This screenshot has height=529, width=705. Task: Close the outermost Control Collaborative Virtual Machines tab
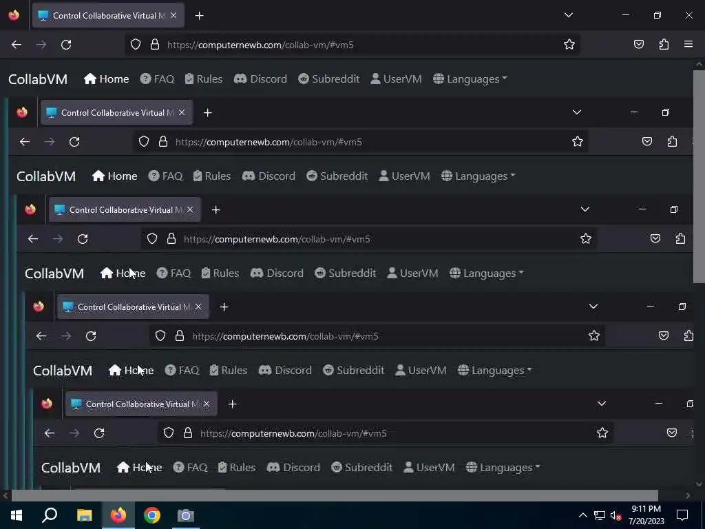pos(173,15)
